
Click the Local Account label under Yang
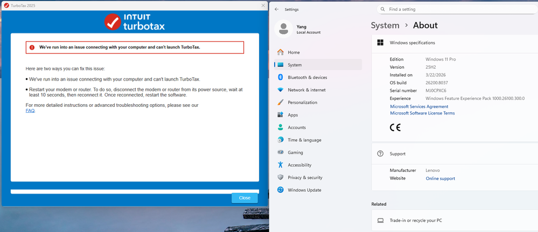coord(309,33)
